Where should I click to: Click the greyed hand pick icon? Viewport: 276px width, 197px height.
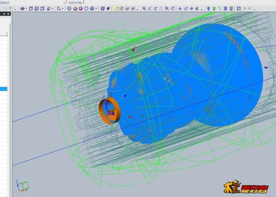tap(220, 8)
